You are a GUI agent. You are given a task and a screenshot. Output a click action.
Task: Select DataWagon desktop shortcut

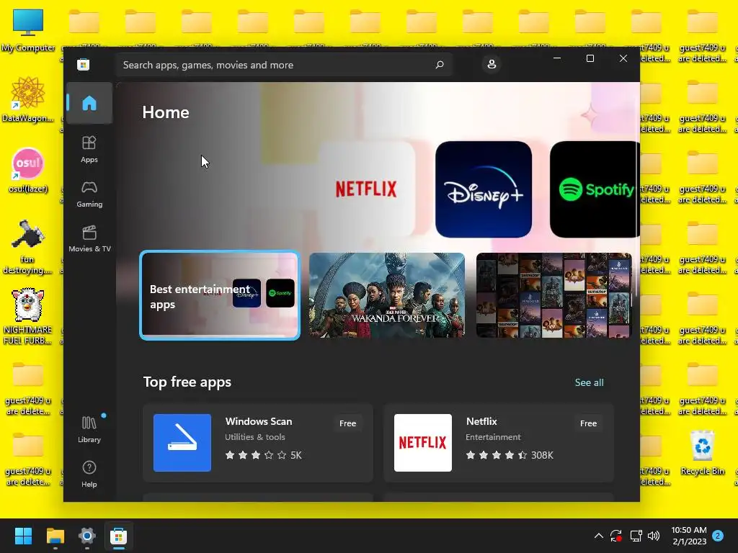click(x=28, y=99)
